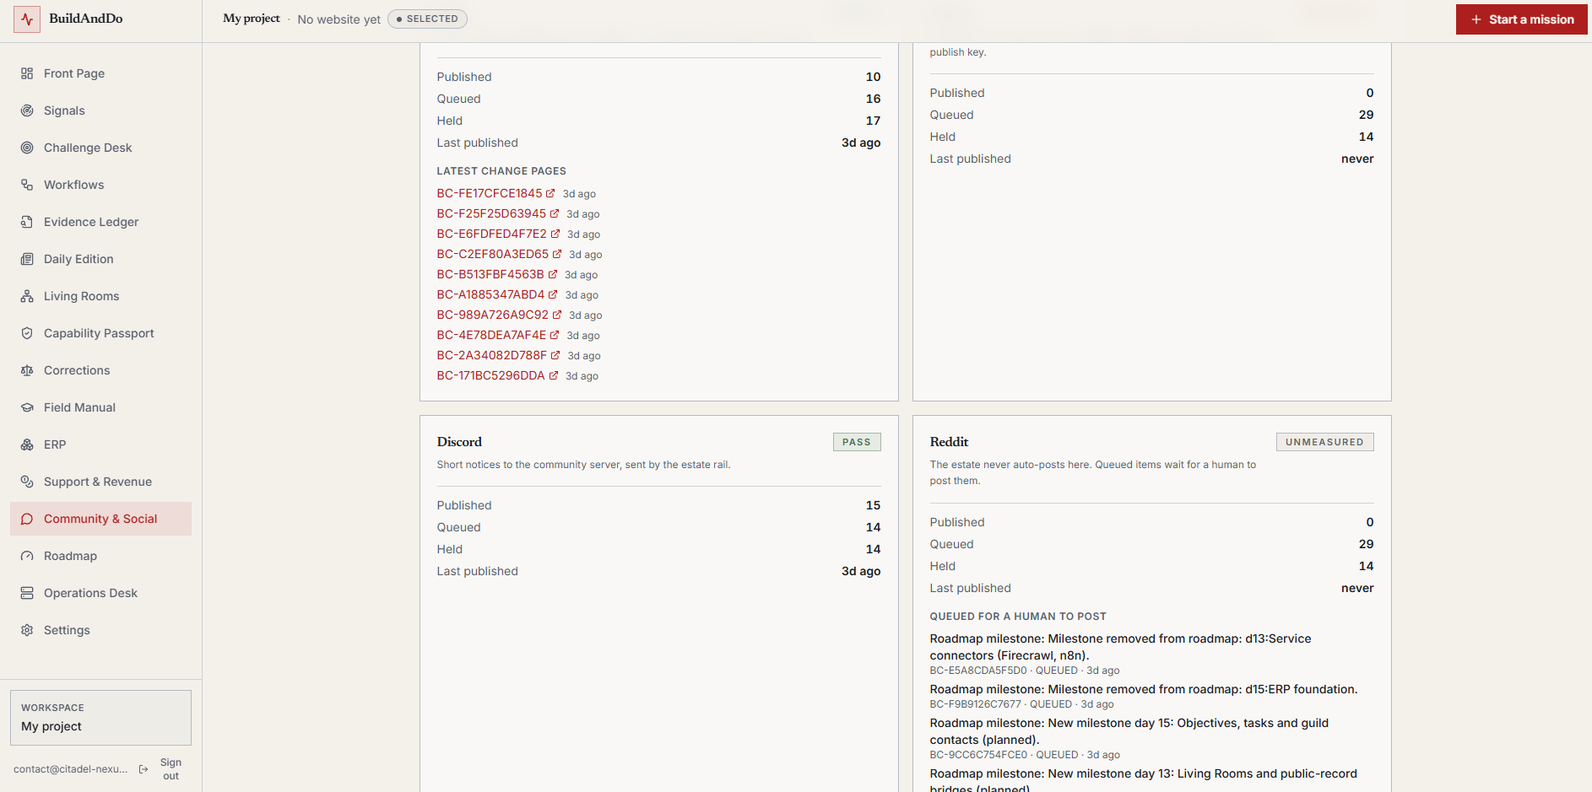
Task: Click Discord Last published 3d ago value
Action: tap(861, 571)
